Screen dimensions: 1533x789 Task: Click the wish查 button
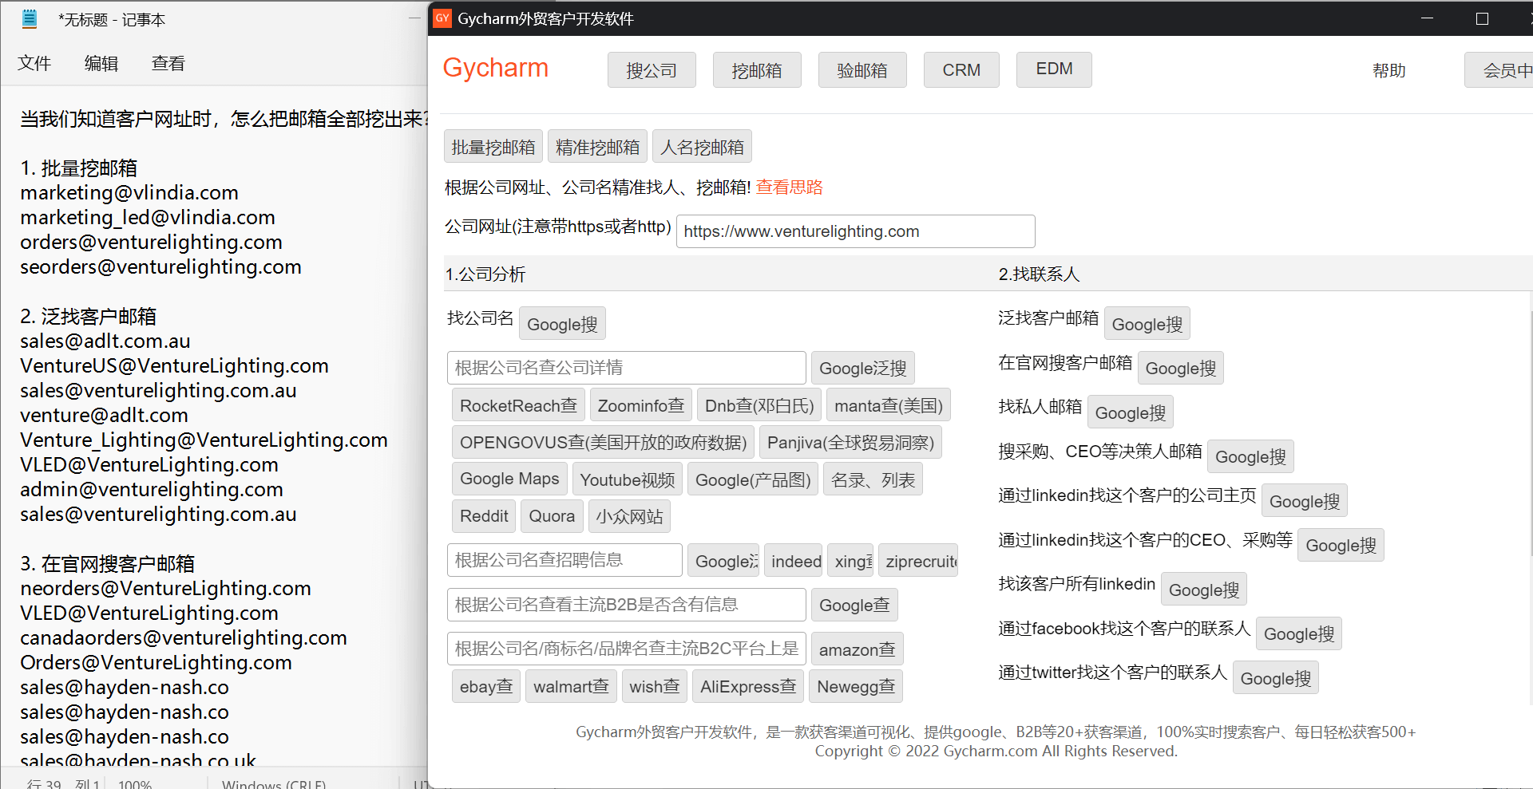tap(655, 686)
